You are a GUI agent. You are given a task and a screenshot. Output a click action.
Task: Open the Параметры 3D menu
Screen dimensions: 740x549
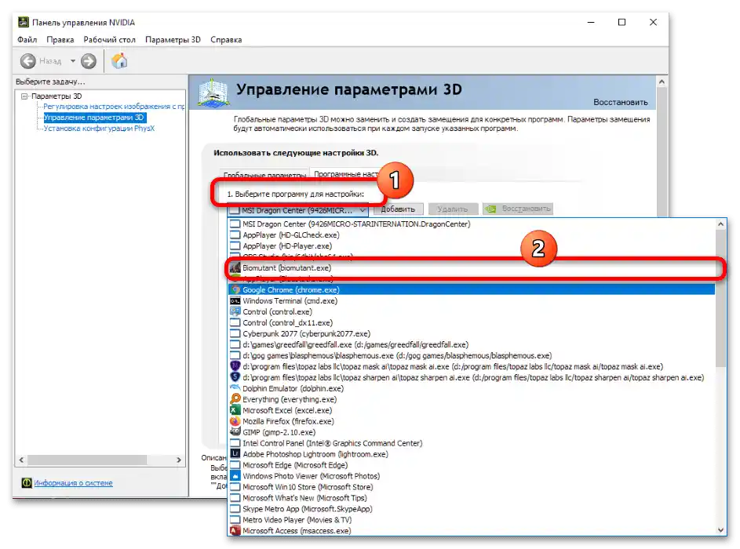(173, 40)
